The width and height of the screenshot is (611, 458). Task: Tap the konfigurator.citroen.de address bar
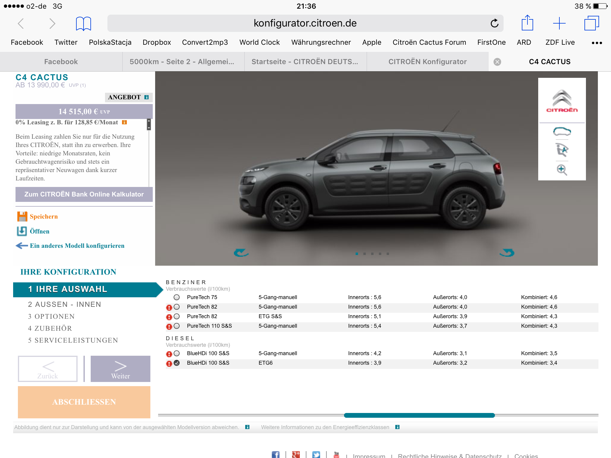[305, 23]
